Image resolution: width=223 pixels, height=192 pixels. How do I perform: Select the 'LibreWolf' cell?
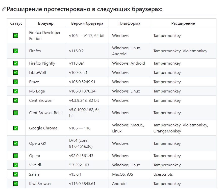(x=46, y=72)
